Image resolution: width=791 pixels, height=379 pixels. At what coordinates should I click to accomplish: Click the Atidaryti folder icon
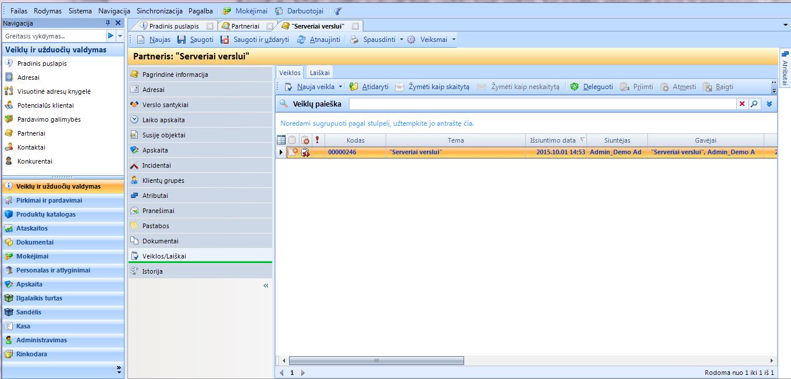[x=354, y=87]
